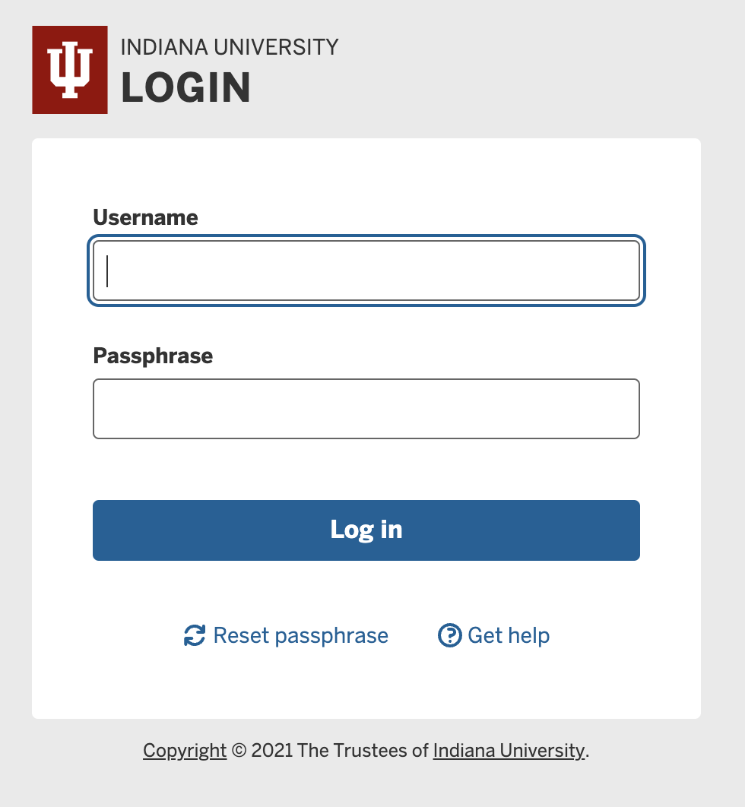
Task: Click inside the Passphrase input field
Action: pos(366,408)
